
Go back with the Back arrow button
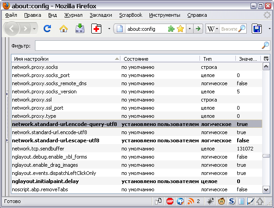11,29
